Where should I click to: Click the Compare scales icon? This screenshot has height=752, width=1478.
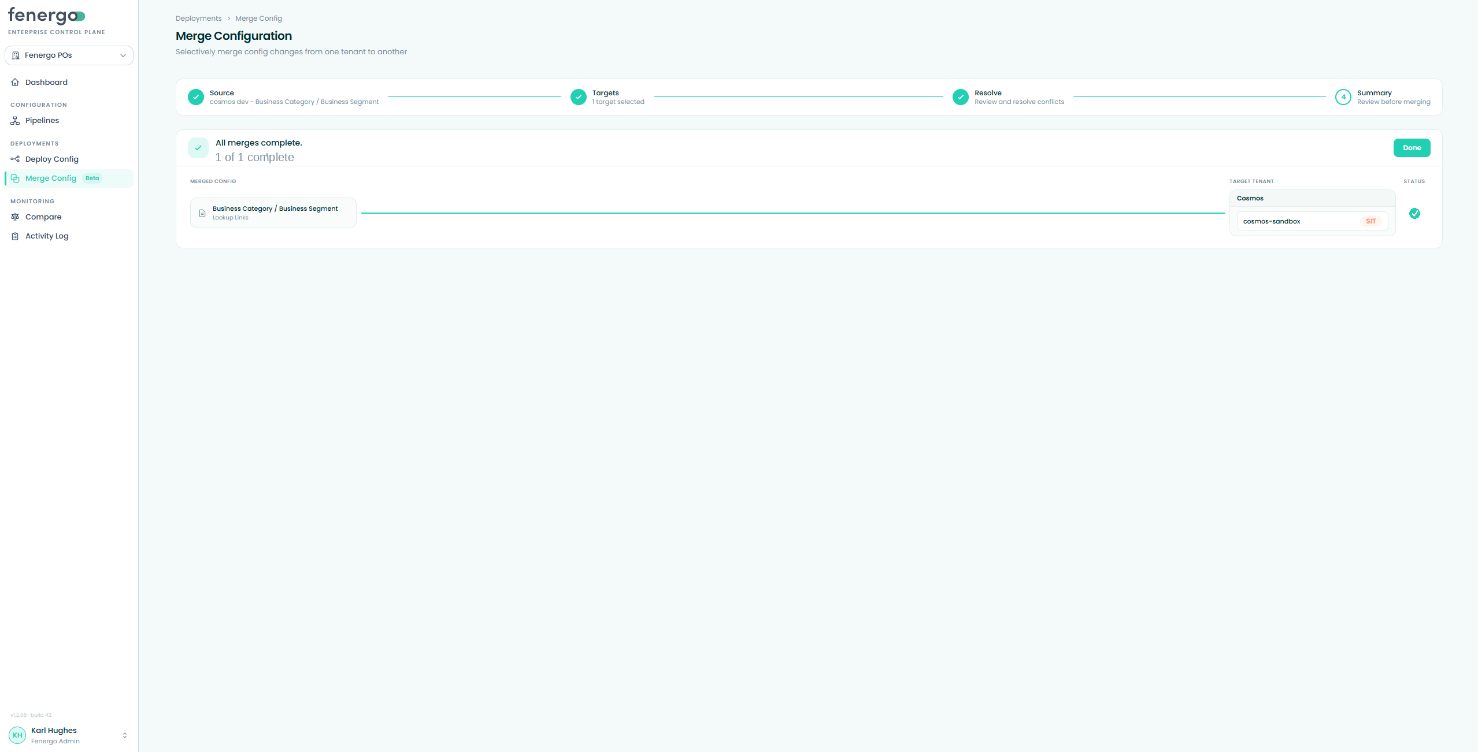click(15, 217)
